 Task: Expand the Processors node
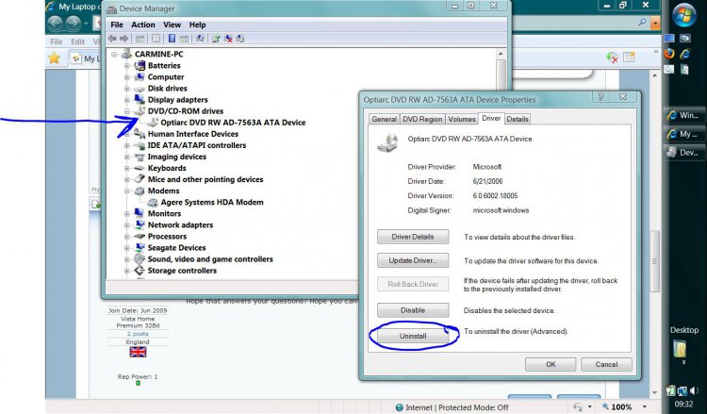(127, 237)
